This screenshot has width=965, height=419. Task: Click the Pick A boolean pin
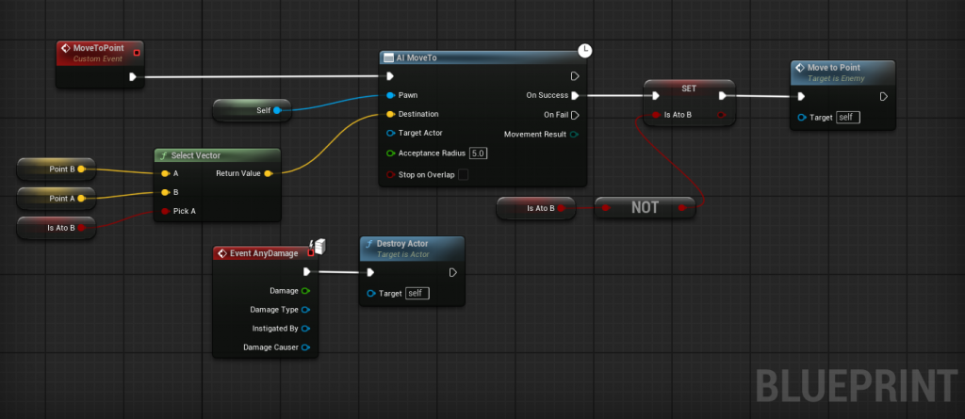(165, 210)
